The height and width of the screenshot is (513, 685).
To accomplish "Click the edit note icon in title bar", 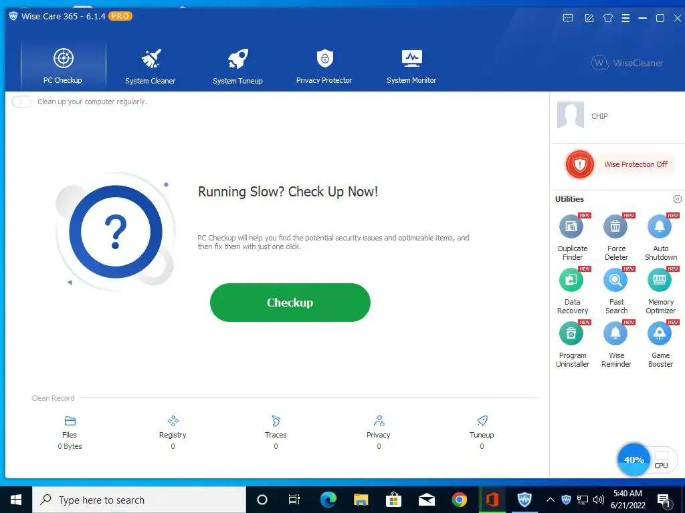I will pyautogui.click(x=589, y=18).
